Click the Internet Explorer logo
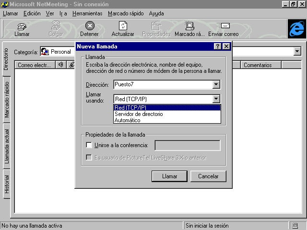This screenshot has width=307, height=230. 297,29
